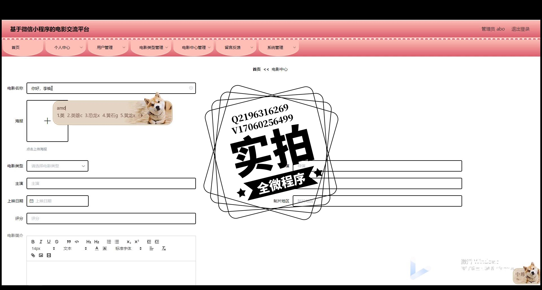542x290 pixels.
Task: Insert a blockquote in editor
Action: coord(69,242)
